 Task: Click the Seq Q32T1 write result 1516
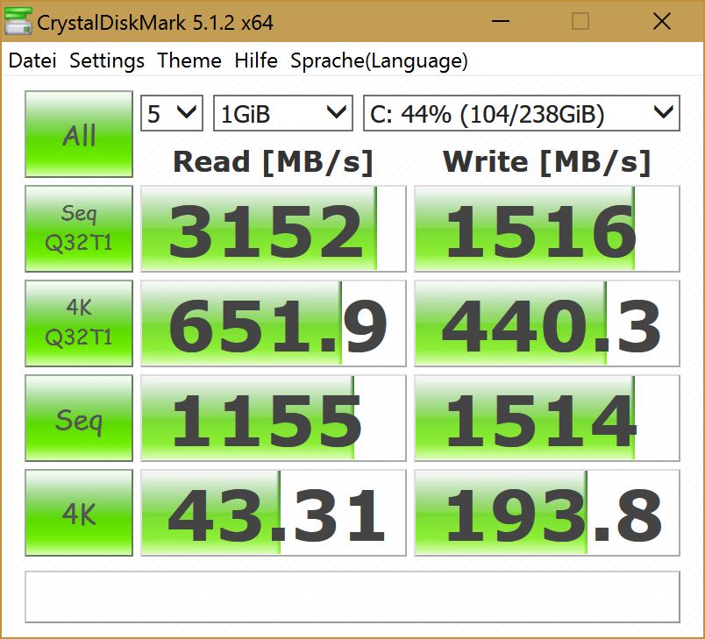pos(547,229)
